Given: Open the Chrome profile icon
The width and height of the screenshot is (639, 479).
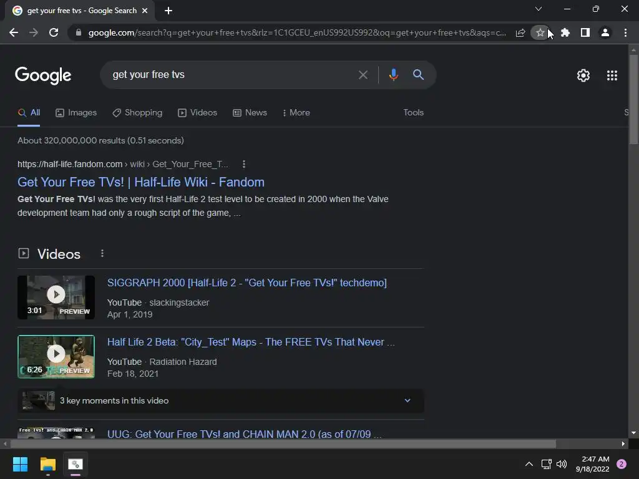Looking at the screenshot, I should point(605,32).
